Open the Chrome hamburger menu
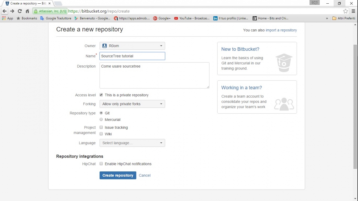 pyautogui.click(x=354, y=11)
